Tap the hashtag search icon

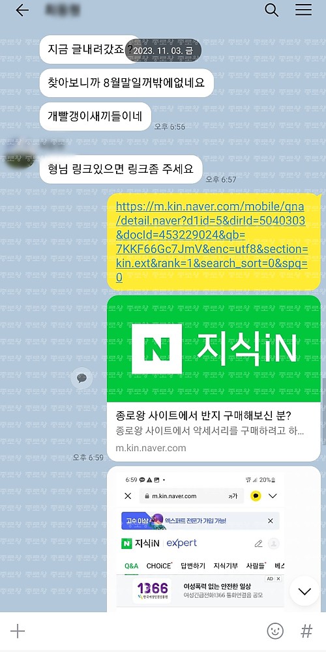(306, 631)
